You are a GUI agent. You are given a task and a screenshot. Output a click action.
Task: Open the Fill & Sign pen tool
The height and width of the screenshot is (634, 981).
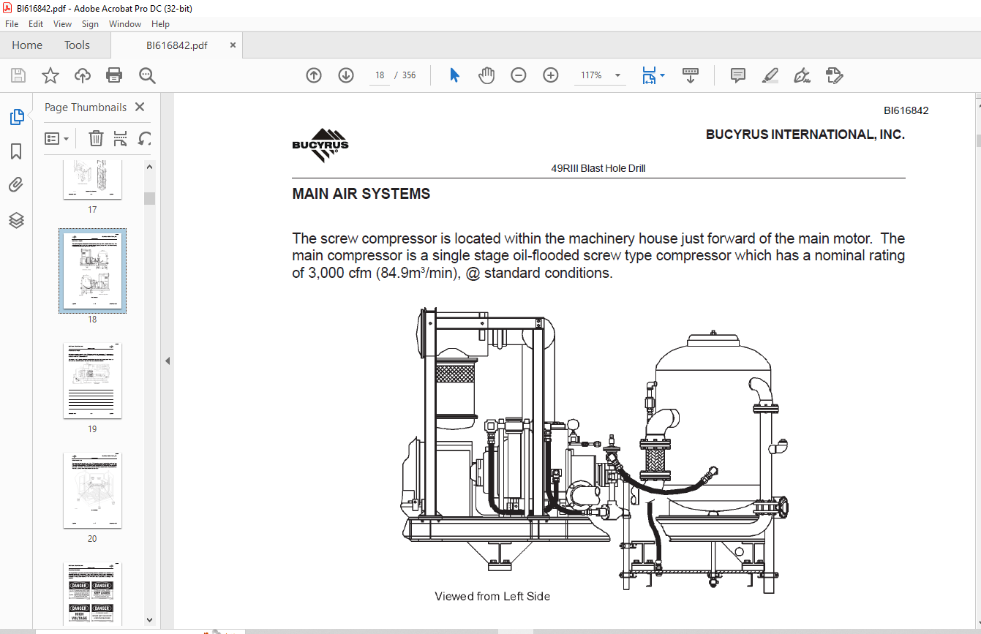tap(802, 75)
